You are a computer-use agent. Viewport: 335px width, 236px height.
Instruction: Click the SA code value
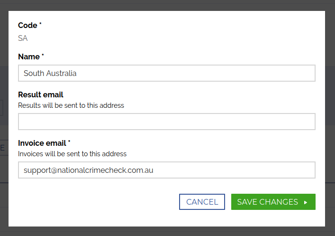point(23,38)
